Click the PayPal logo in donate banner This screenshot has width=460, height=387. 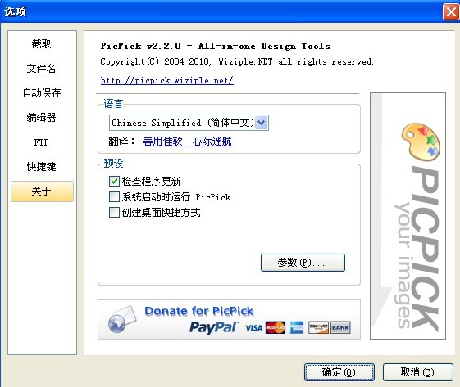213,327
